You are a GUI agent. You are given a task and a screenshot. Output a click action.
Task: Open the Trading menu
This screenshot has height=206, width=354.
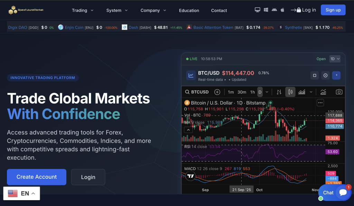(83, 10)
